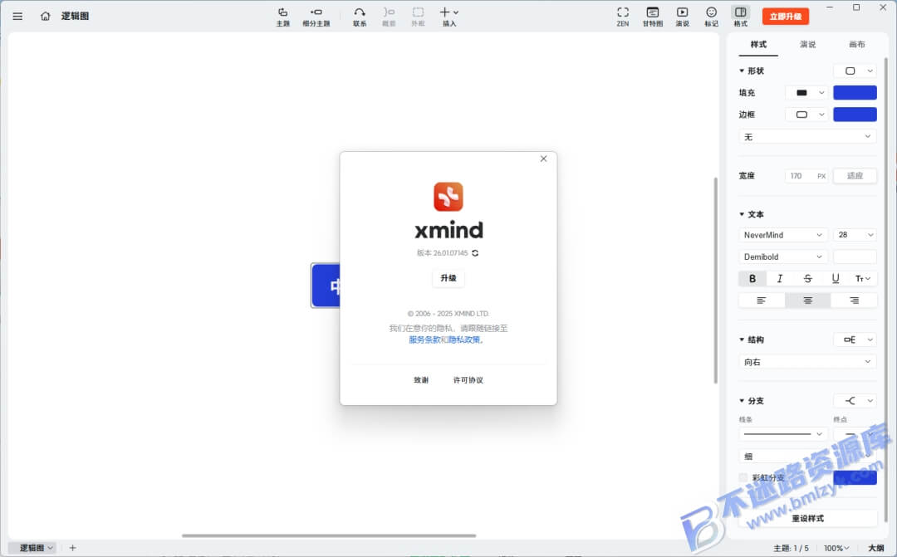Add a topic with the 主题 tool
Screen dimensions: 897x557
pos(282,17)
